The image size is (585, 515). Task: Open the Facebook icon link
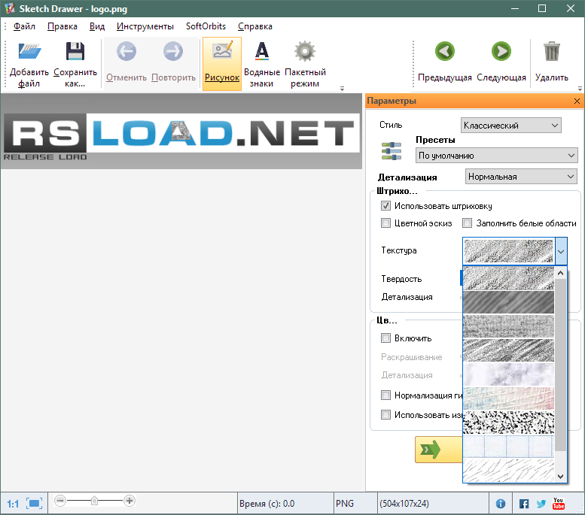tap(524, 504)
